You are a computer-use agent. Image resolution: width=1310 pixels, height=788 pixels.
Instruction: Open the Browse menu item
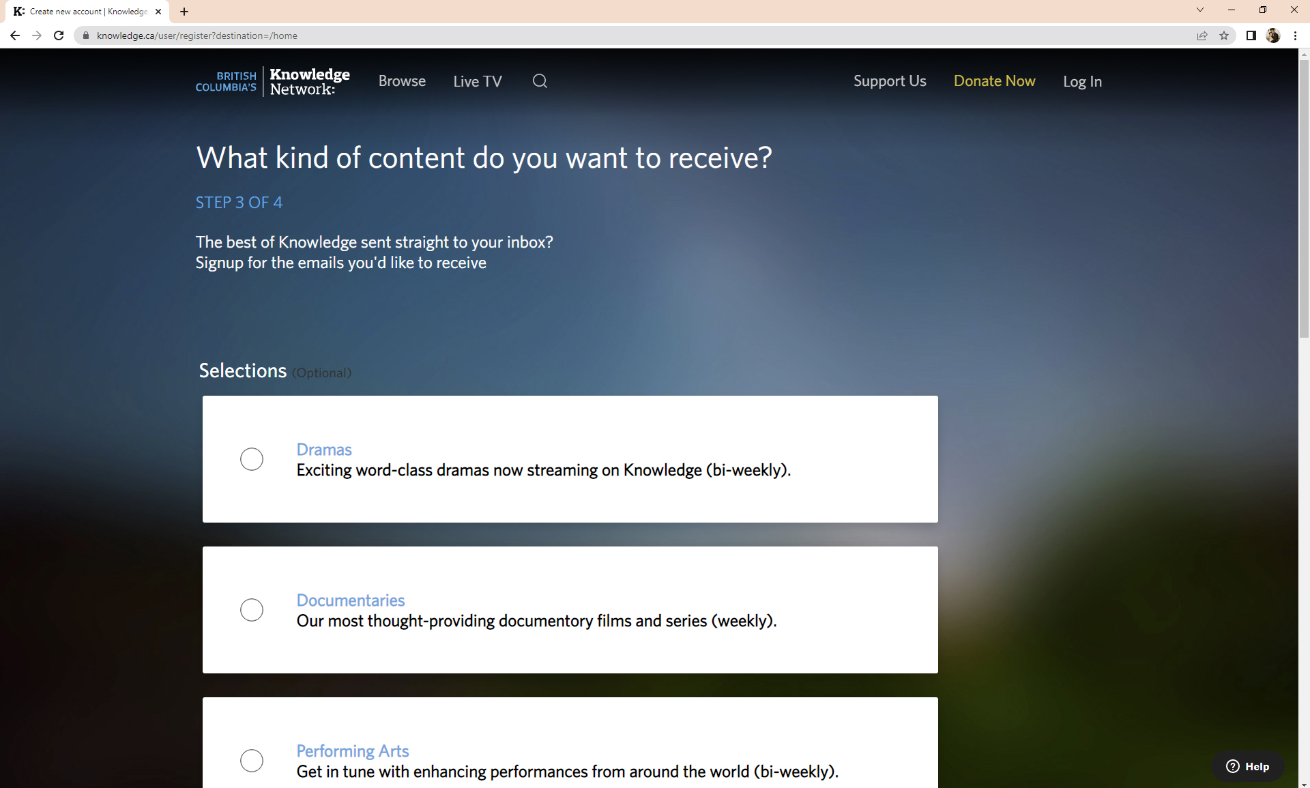(402, 81)
